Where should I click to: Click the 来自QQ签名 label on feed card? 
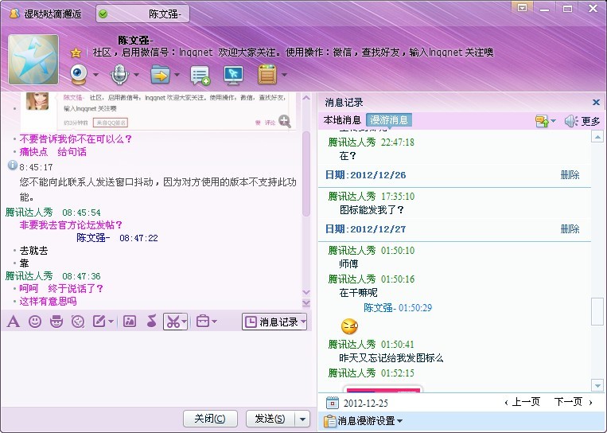(111, 123)
